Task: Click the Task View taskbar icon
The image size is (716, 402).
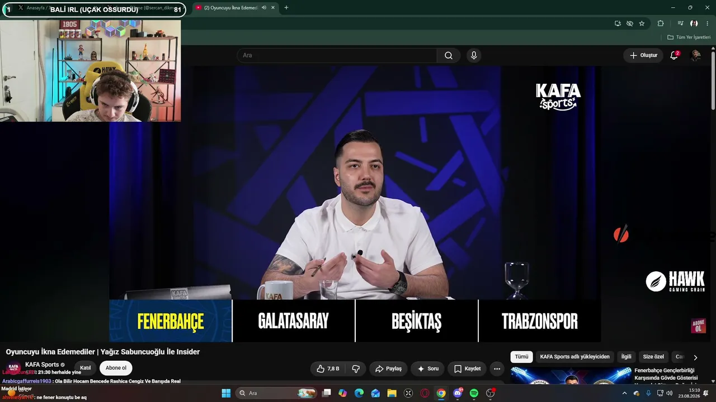Action: [327, 393]
